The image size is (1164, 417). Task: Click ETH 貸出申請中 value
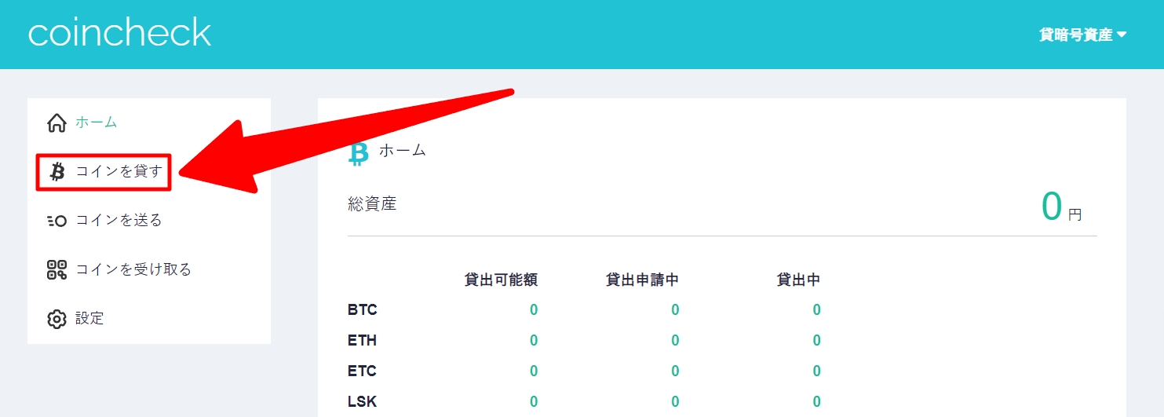click(x=675, y=341)
